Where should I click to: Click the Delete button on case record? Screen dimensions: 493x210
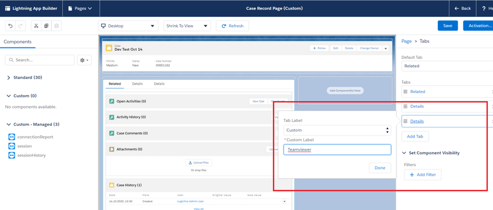pyautogui.click(x=349, y=48)
